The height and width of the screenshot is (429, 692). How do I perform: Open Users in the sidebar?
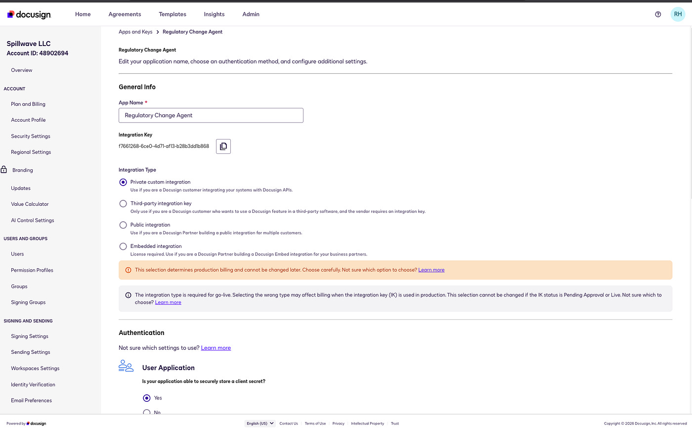(x=17, y=254)
